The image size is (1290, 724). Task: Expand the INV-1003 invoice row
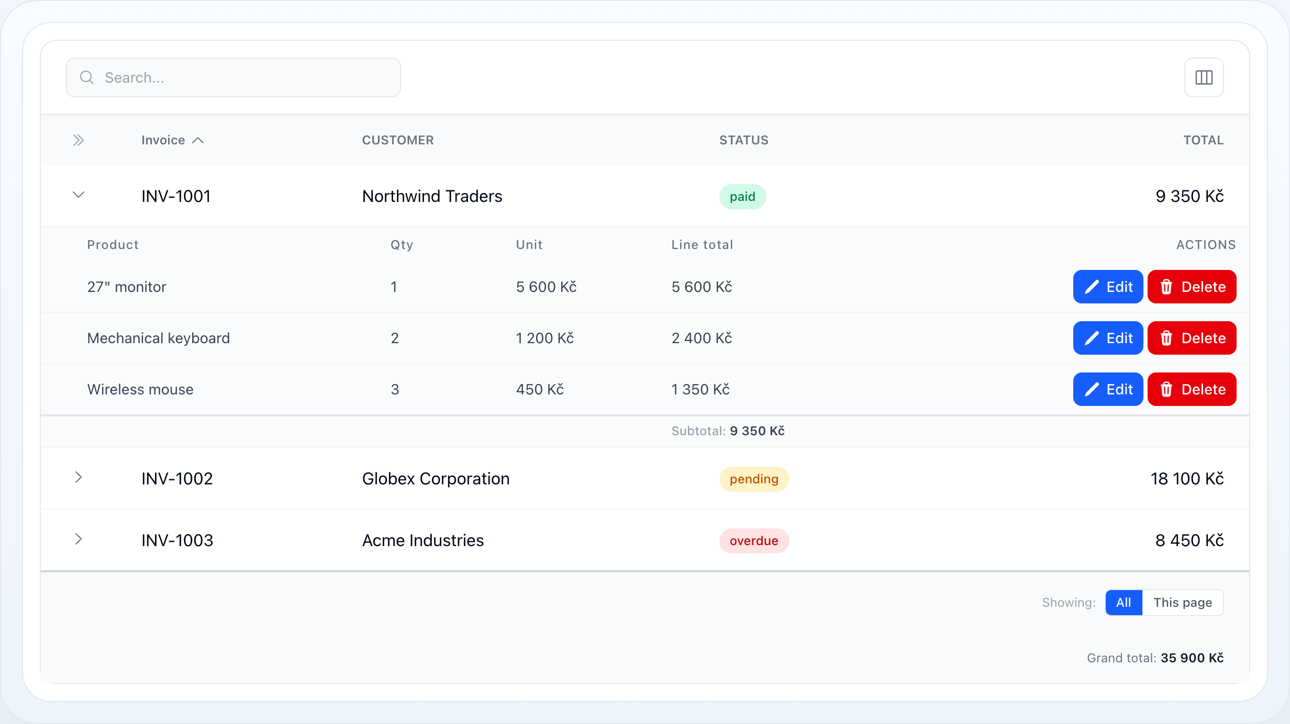point(78,539)
